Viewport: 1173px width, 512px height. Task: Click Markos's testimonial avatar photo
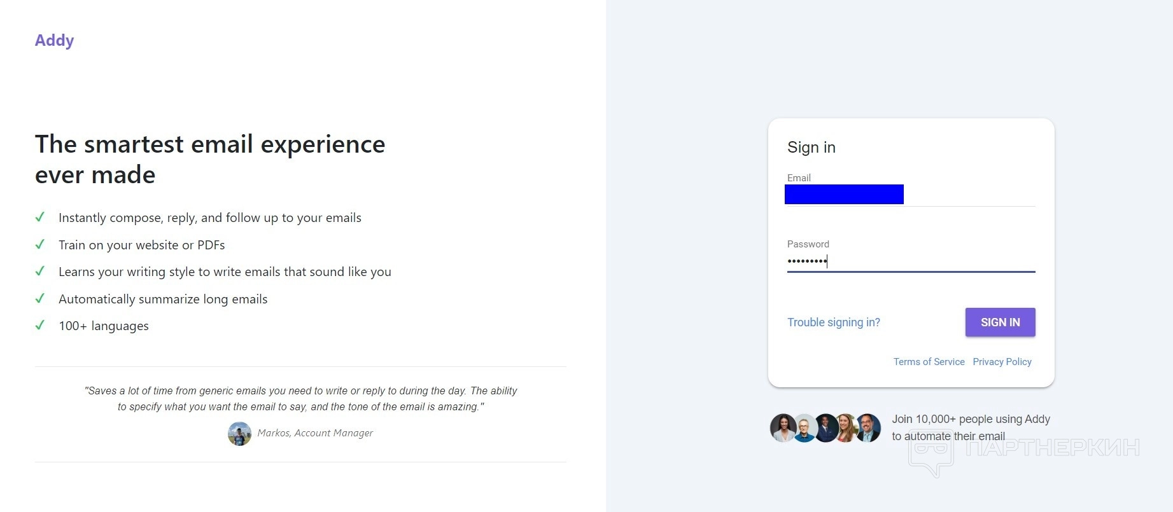239,434
